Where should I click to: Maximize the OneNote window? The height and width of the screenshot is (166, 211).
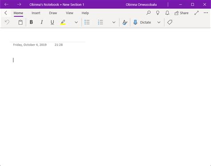(x=192, y=4)
